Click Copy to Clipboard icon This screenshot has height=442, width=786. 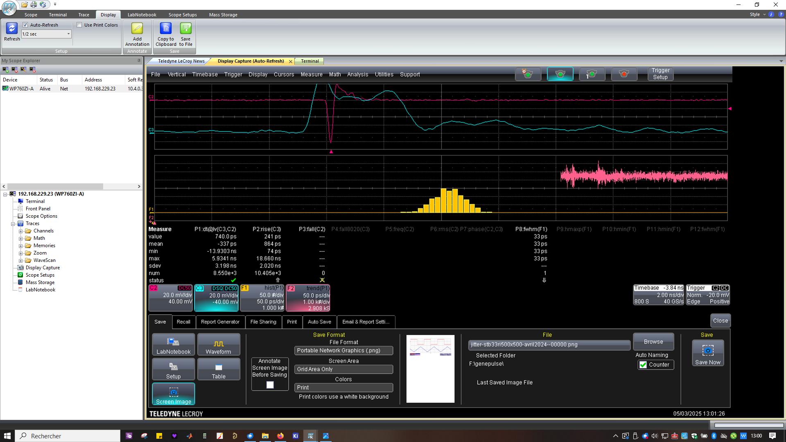(x=166, y=29)
